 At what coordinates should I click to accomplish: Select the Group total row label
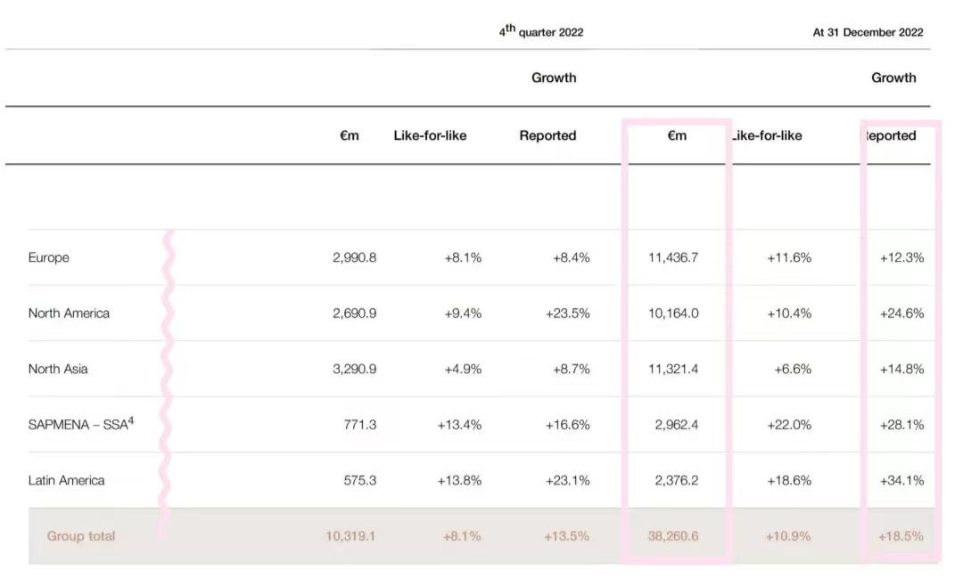[x=81, y=536]
